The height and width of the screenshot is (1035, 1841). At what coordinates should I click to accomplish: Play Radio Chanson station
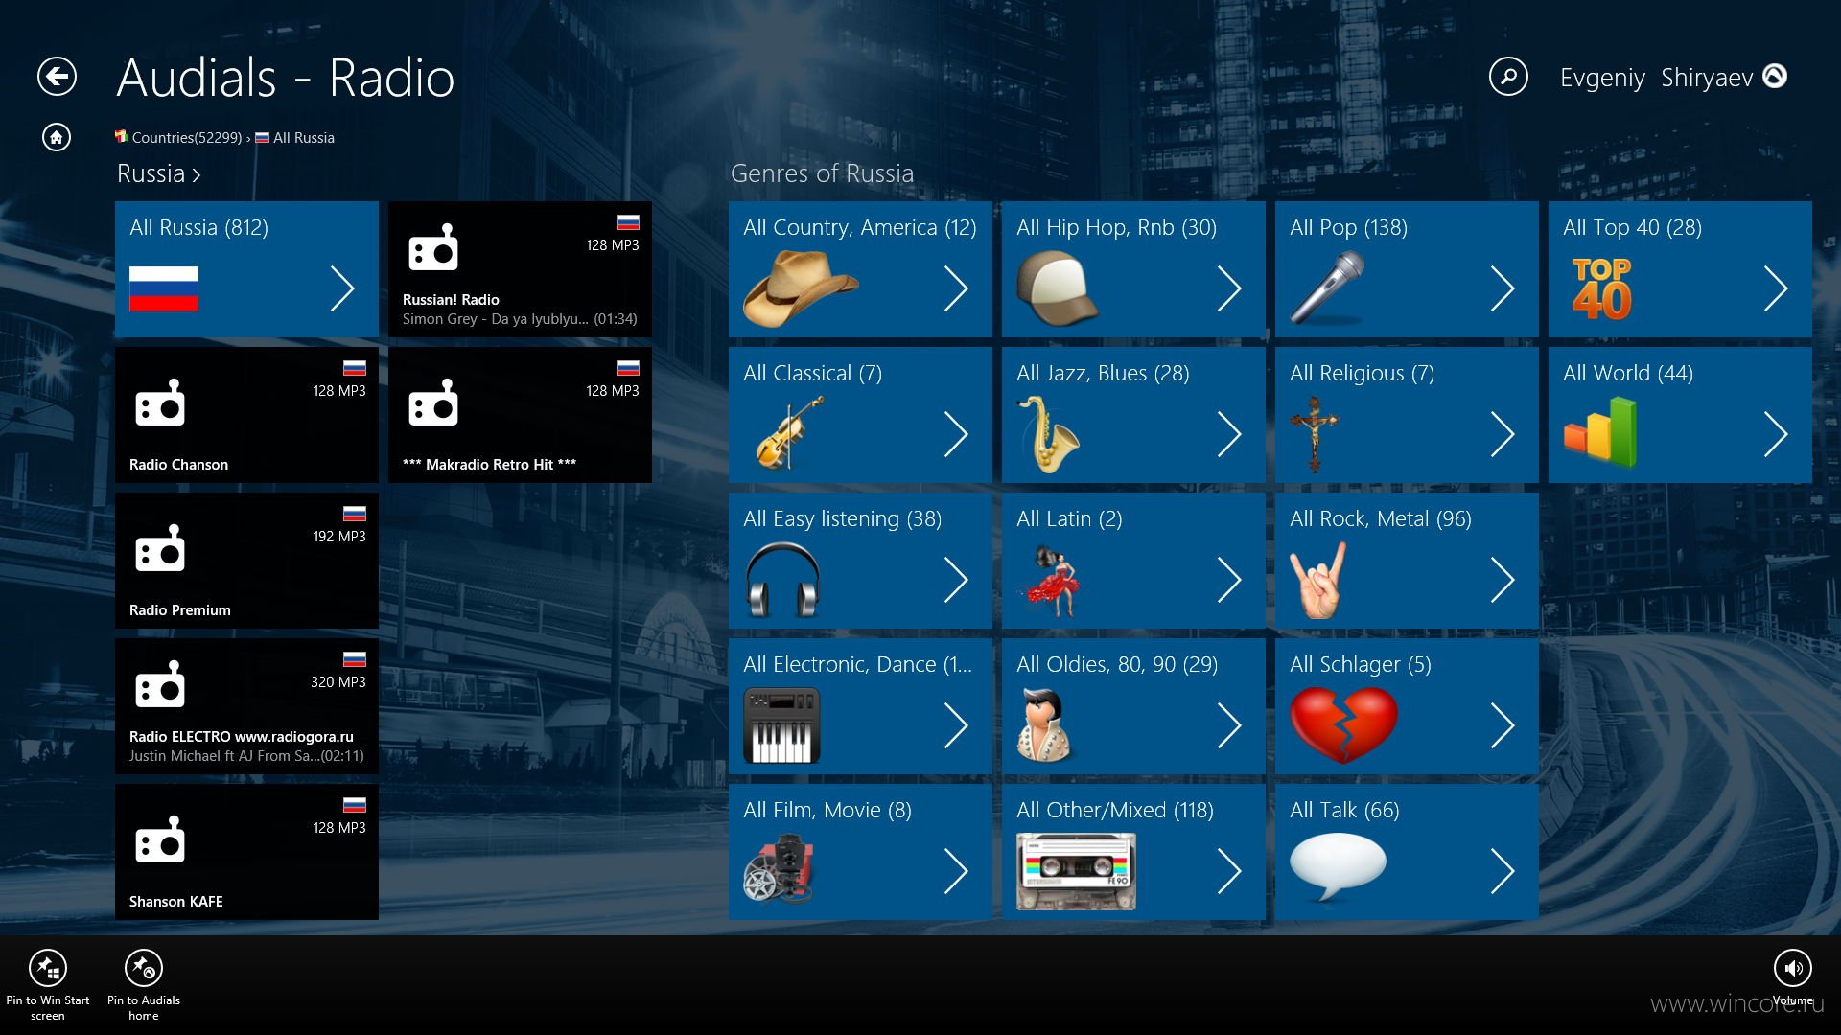coord(246,415)
